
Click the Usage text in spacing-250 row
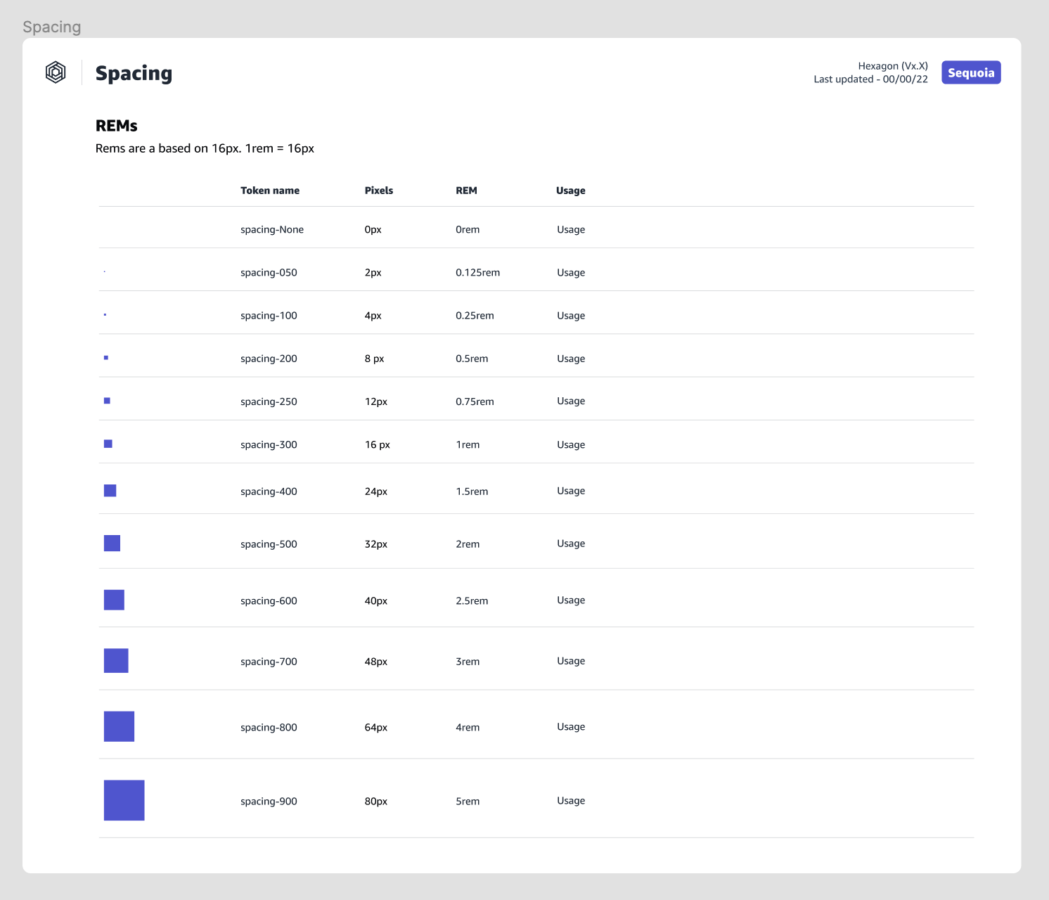pyautogui.click(x=571, y=401)
